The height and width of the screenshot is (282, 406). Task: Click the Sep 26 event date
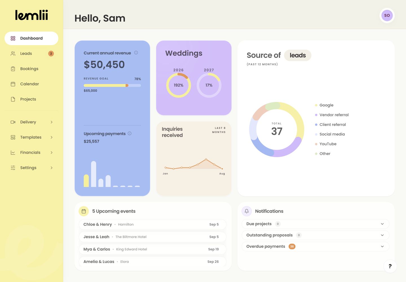click(x=213, y=262)
